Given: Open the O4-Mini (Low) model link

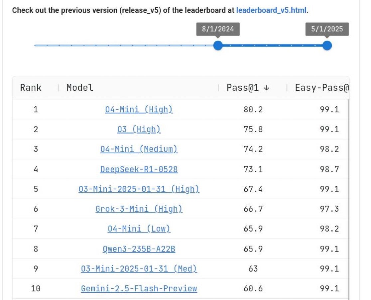Looking at the screenshot, I should click(139, 229).
